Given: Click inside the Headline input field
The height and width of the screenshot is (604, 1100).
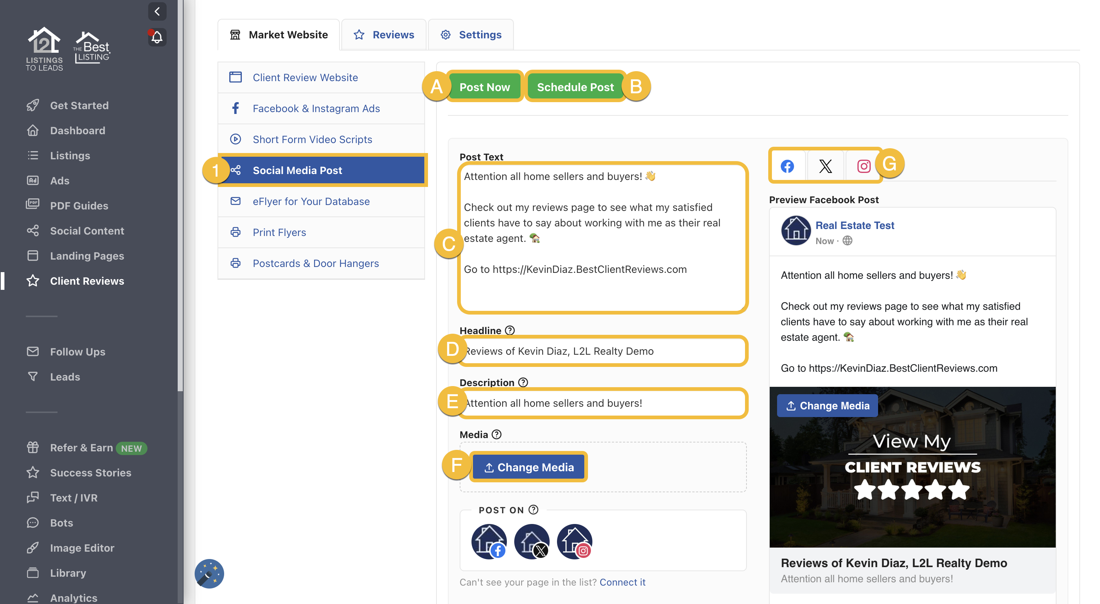Looking at the screenshot, I should pos(602,351).
